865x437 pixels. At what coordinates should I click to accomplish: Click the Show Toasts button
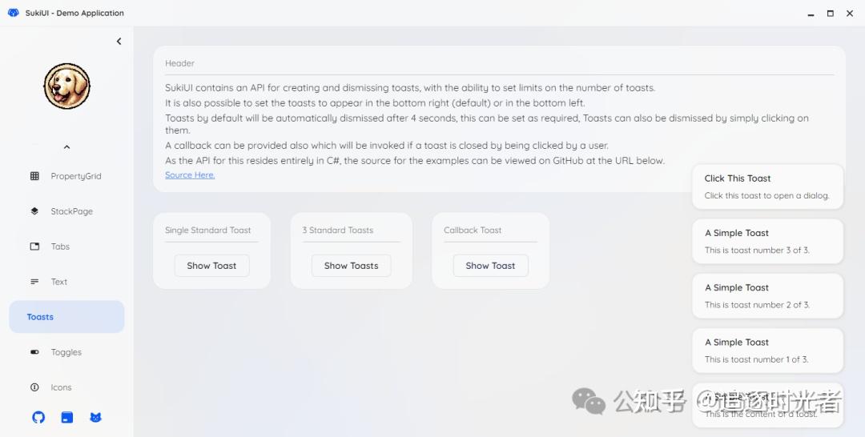pos(352,266)
